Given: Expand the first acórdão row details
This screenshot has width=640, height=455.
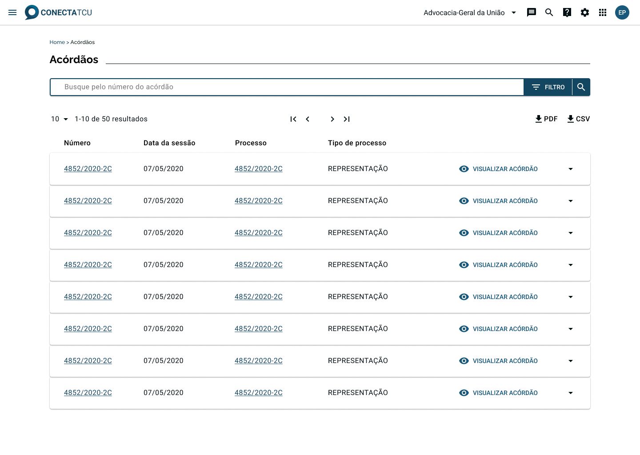Looking at the screenshot, I should point(570,169).
